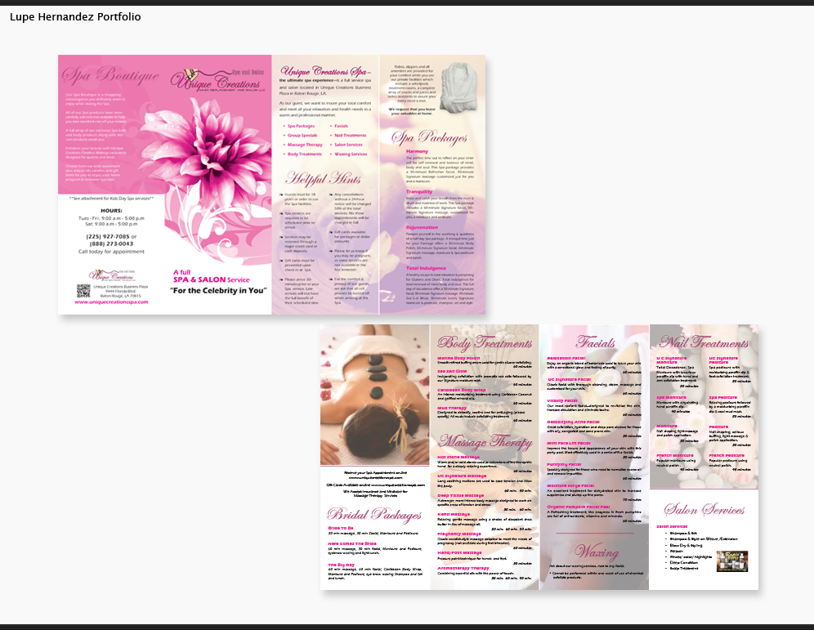Click the Salon Services heading
This screenshot has height=630, width=814.
704,510
